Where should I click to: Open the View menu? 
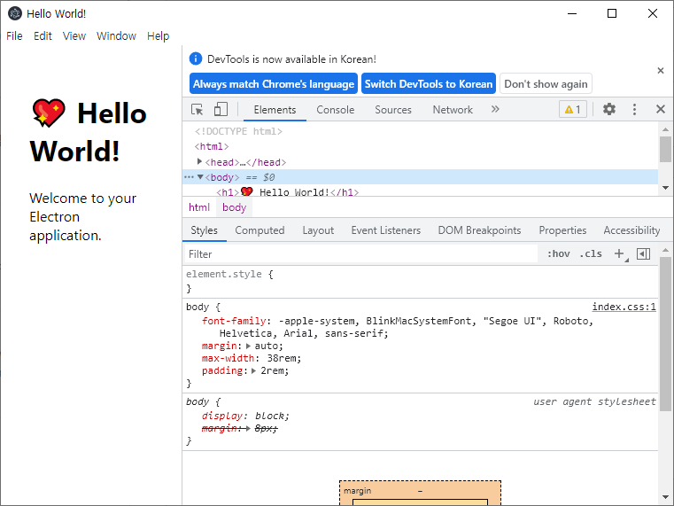click(x=74, y=36)
